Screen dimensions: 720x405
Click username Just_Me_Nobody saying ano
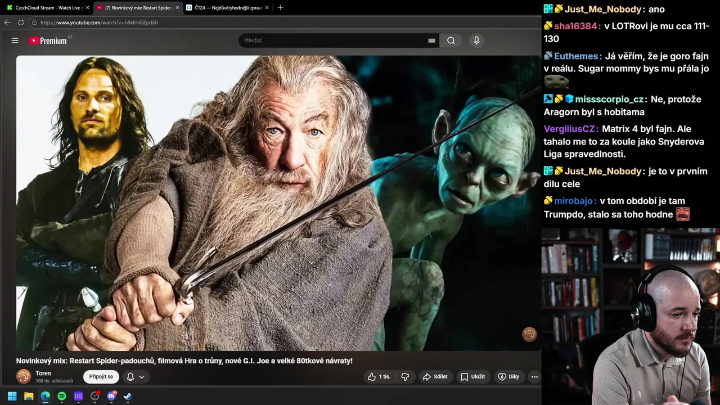pos(604,9)
